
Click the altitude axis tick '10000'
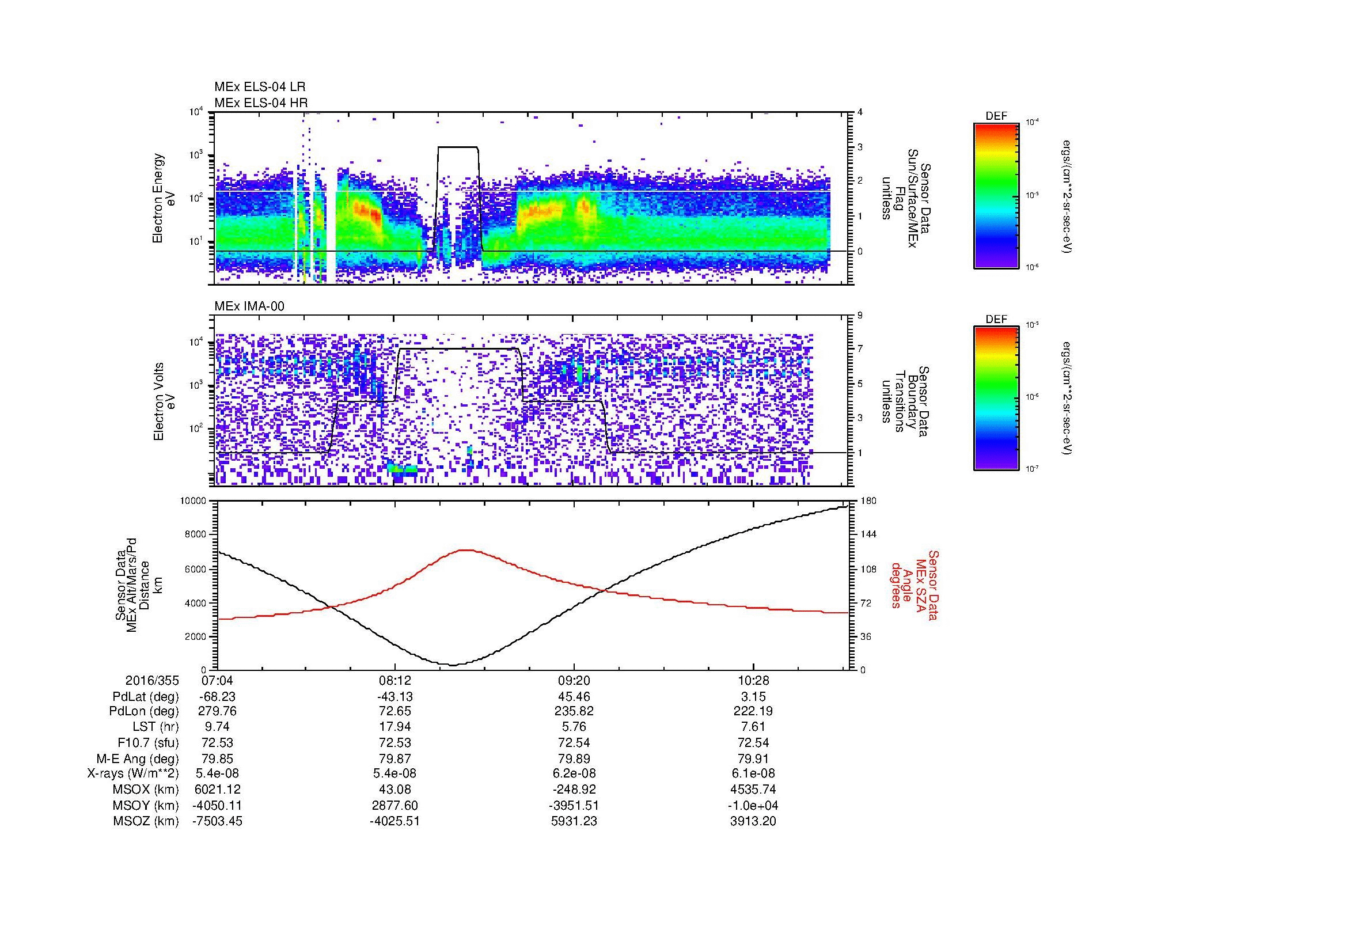(193, 501)
